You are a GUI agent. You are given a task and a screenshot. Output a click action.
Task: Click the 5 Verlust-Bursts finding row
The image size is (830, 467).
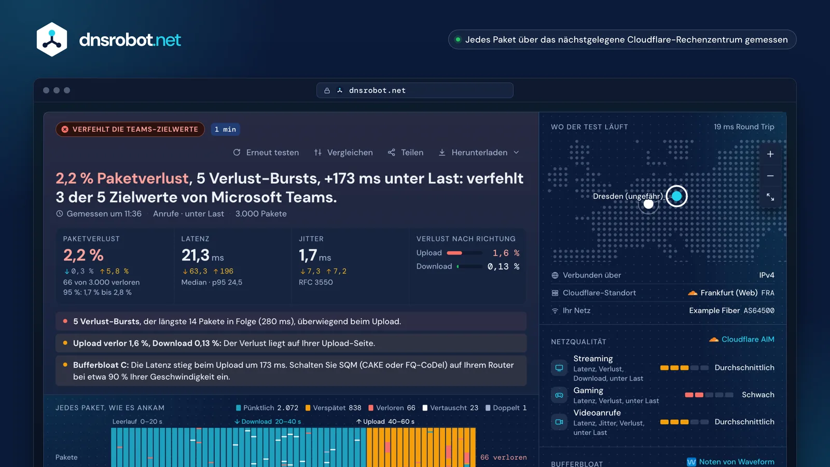(291, 322)
